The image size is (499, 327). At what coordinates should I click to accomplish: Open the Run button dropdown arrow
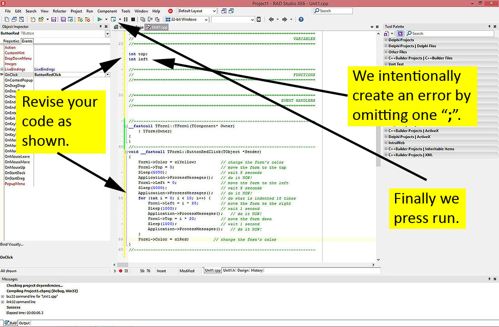click(106, 20)
